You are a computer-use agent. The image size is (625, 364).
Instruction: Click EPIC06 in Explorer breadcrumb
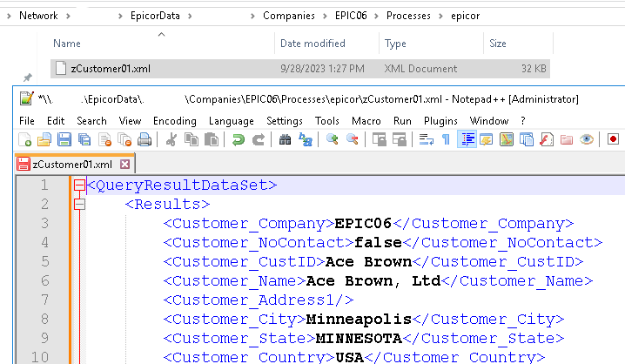(x=351, y=16)
